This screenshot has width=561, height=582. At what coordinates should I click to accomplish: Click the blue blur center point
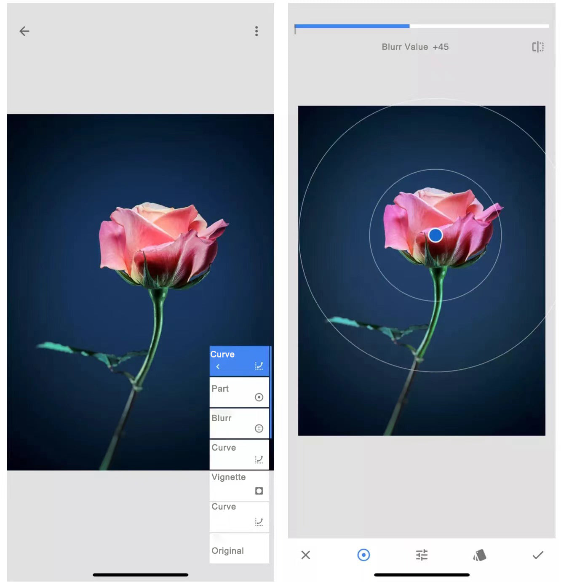(x=435, y=235)
